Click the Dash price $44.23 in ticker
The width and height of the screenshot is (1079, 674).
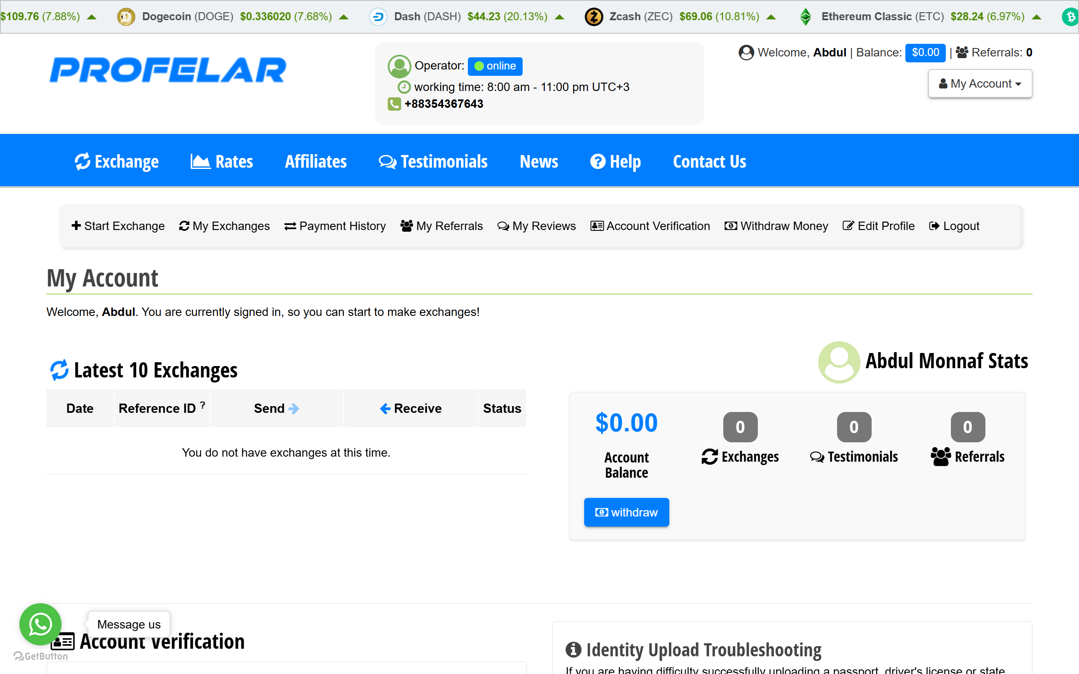tap(484, 16)
